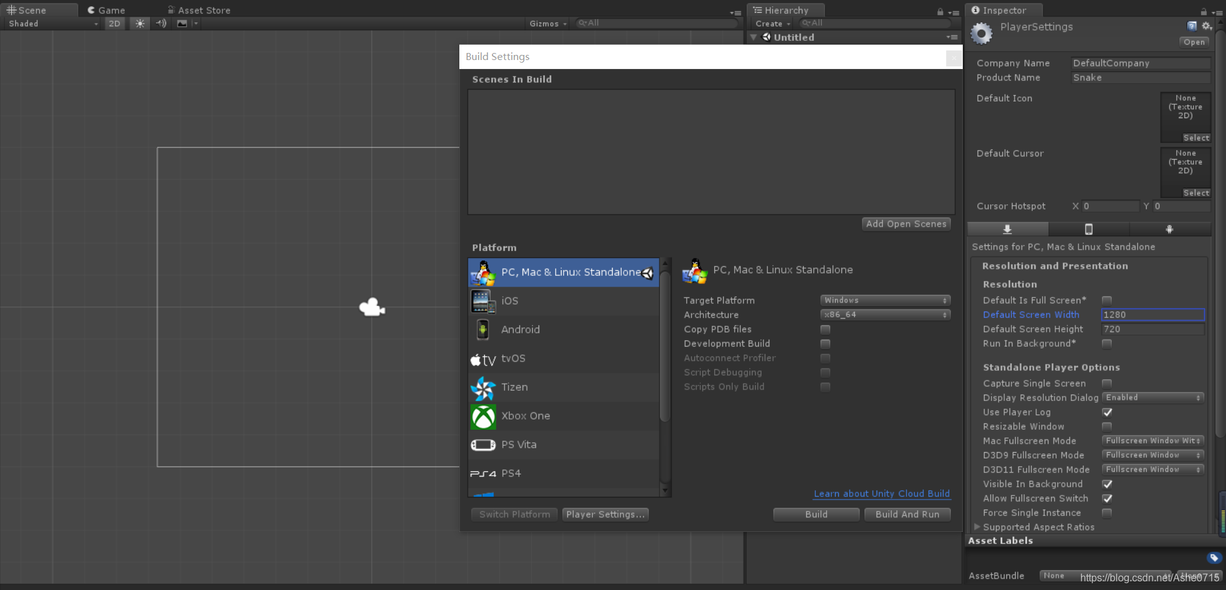Open Scene panel options menu
Screen dimensions: 1226x590
[x=735, y=12]
